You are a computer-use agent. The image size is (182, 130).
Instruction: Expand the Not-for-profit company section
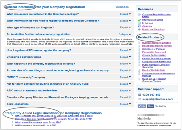(125, 84)
